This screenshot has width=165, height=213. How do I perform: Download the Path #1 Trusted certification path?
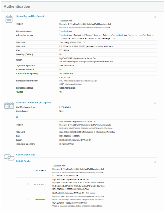pyautogui.click(x=155, y=162)
